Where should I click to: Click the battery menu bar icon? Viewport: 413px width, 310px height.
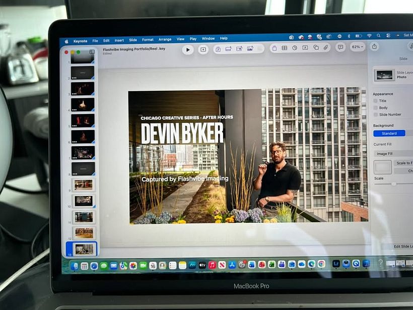click(x=359, y=36)
